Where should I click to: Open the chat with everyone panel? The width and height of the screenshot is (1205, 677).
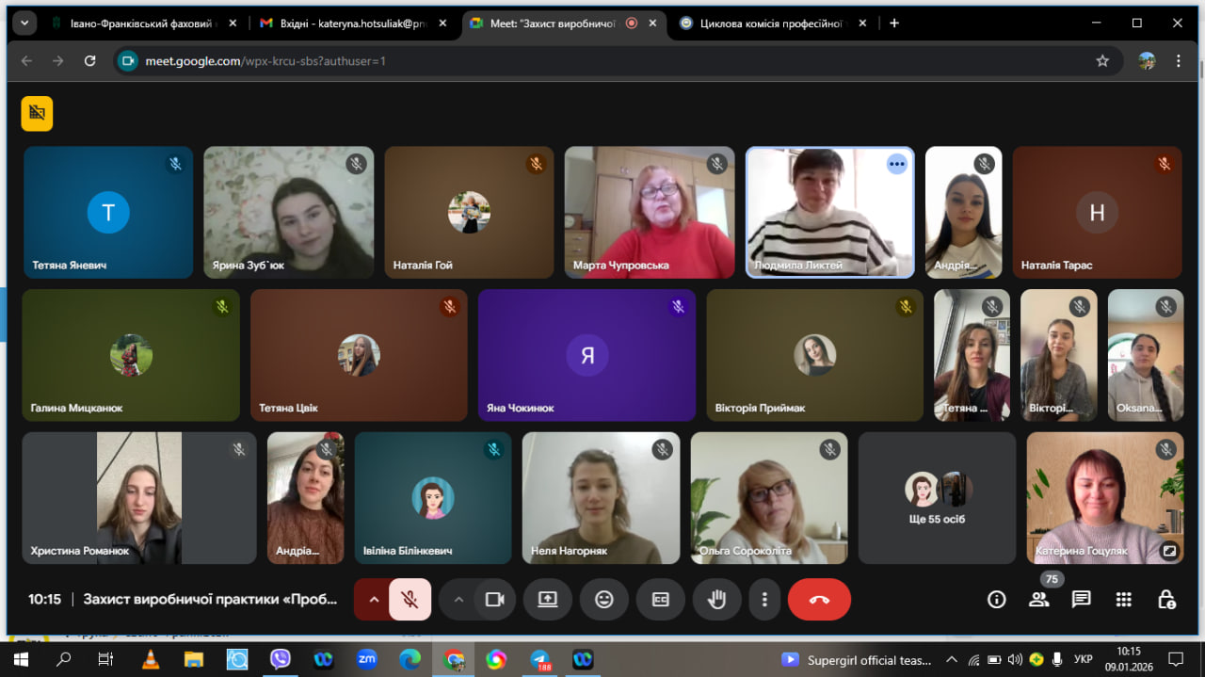point(1081,600)
